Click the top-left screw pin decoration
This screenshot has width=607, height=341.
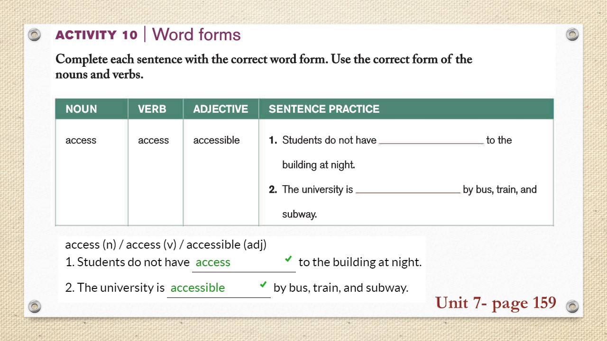click(35, 35)
